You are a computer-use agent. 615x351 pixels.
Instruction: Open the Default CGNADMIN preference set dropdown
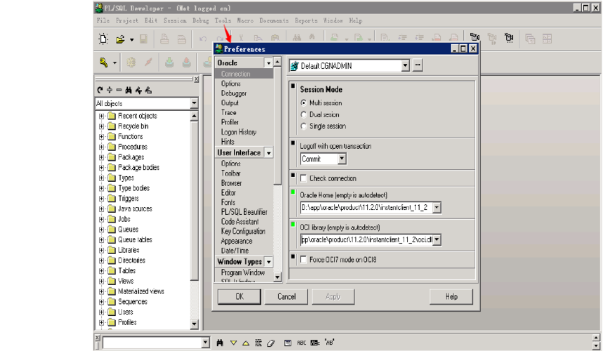(x=406, y=65)
